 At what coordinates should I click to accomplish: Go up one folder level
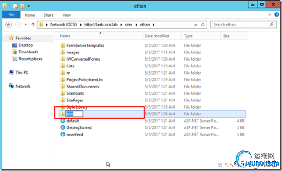coord(33,25)
